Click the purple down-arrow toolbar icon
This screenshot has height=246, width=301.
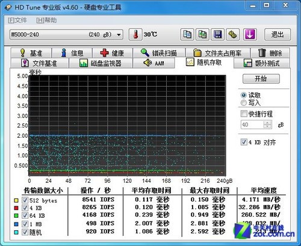[x=250, y=34]
